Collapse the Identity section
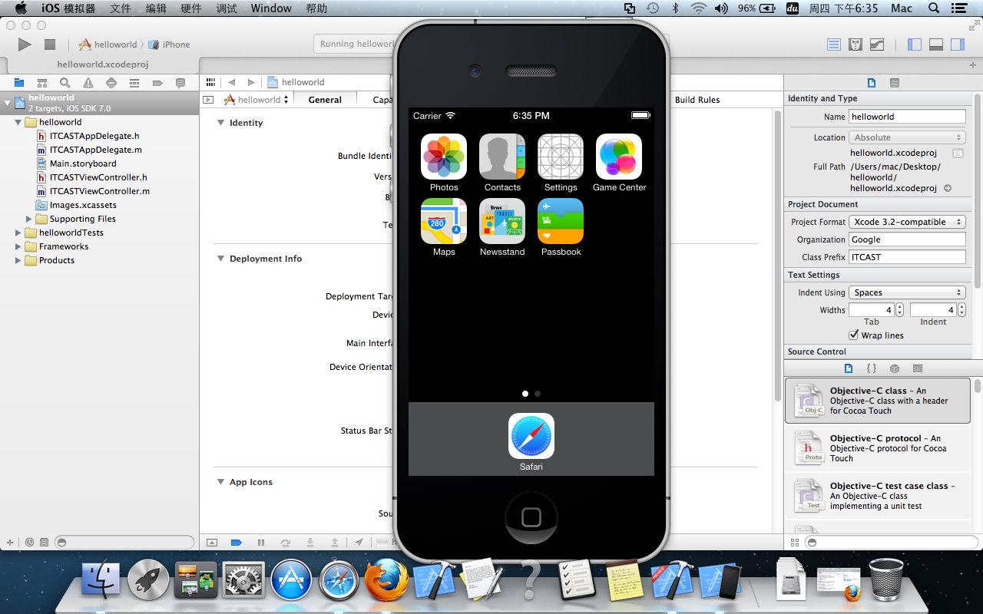 (221, 123)
